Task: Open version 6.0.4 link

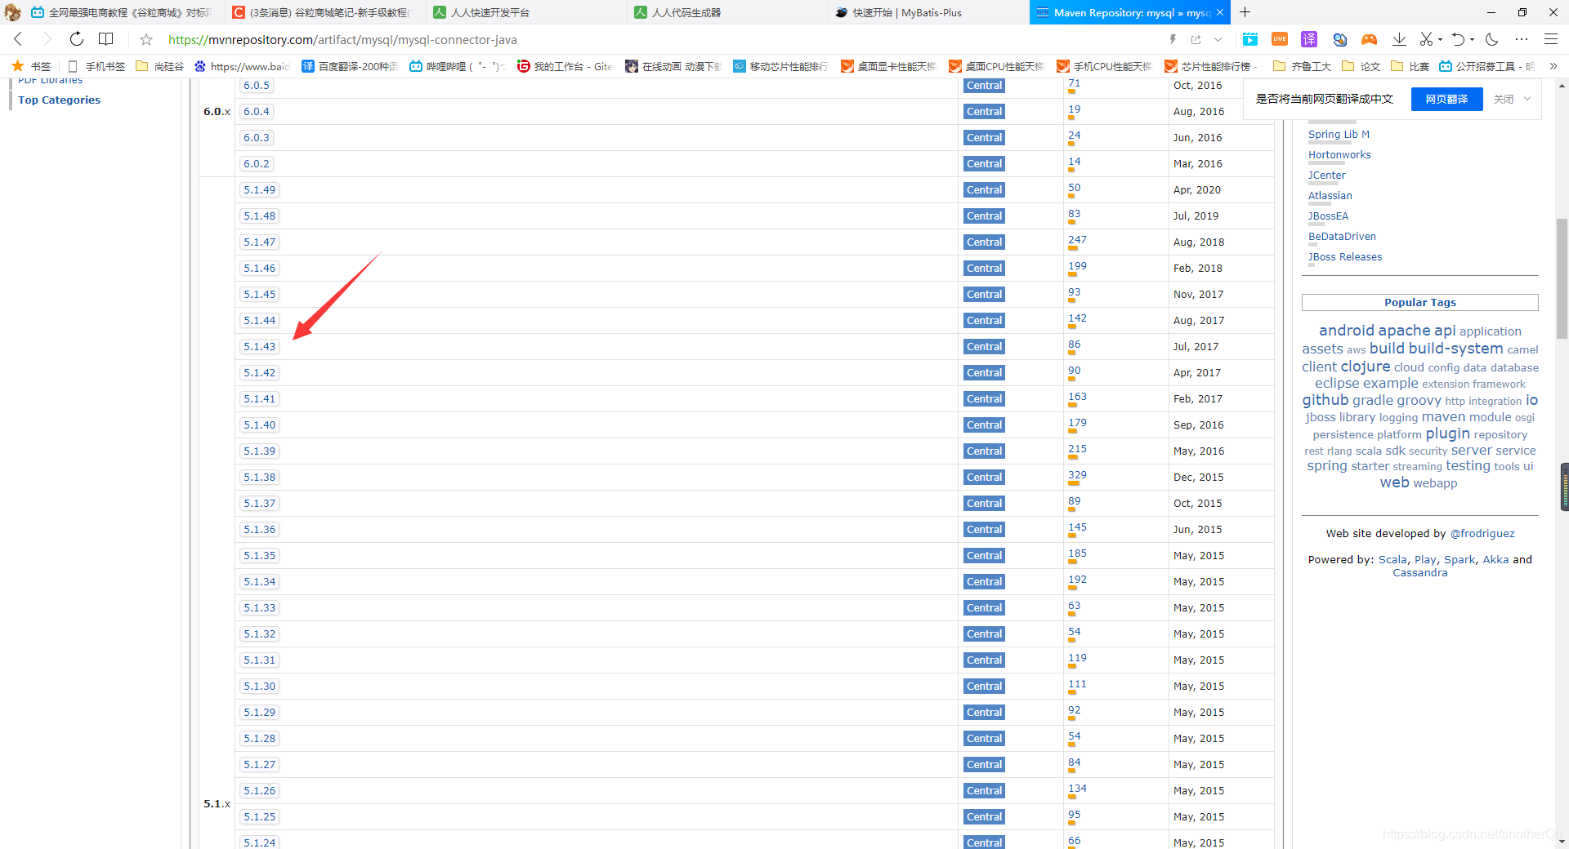Action: [256, 111]
